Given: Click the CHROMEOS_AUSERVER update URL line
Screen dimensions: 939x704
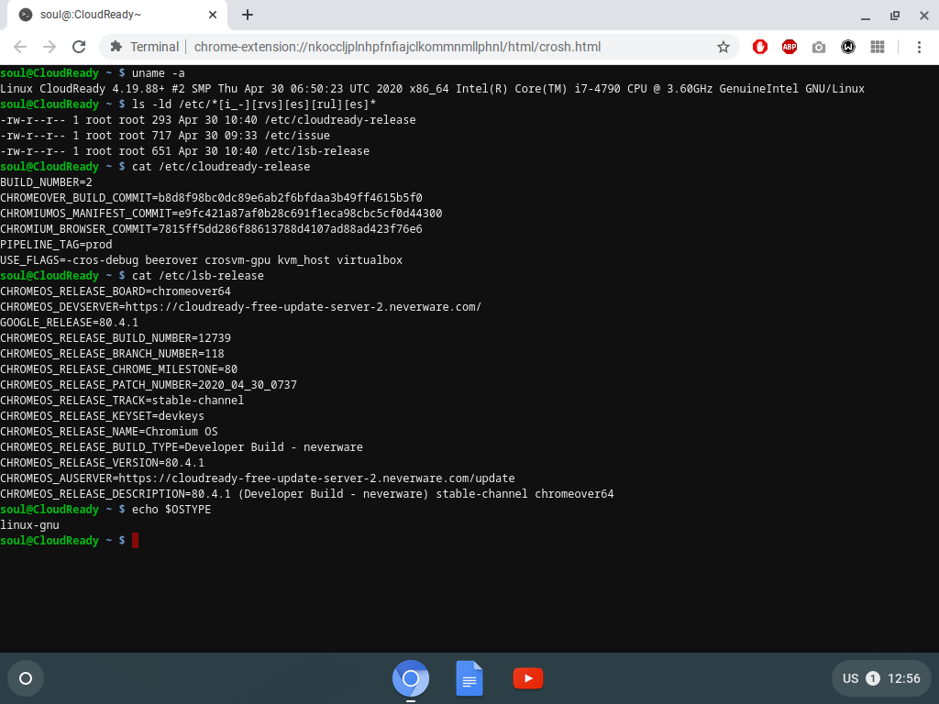Looking at the screenshot, I should [258, 478].
